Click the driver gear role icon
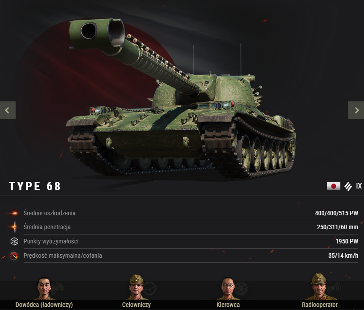Screen dimensions: 364x310 point(241,289)
